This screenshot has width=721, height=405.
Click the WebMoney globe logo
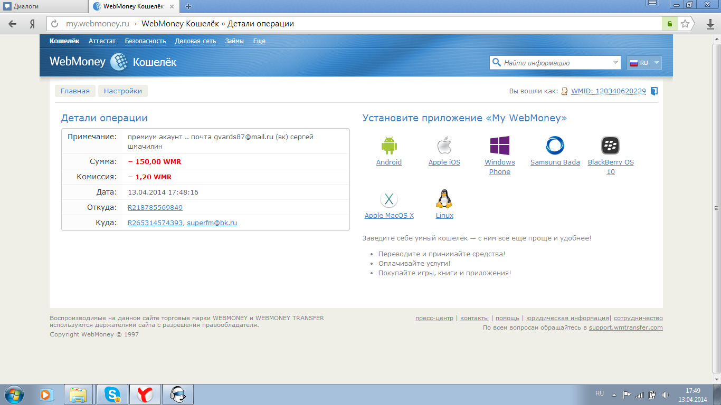tap(119, 62)
